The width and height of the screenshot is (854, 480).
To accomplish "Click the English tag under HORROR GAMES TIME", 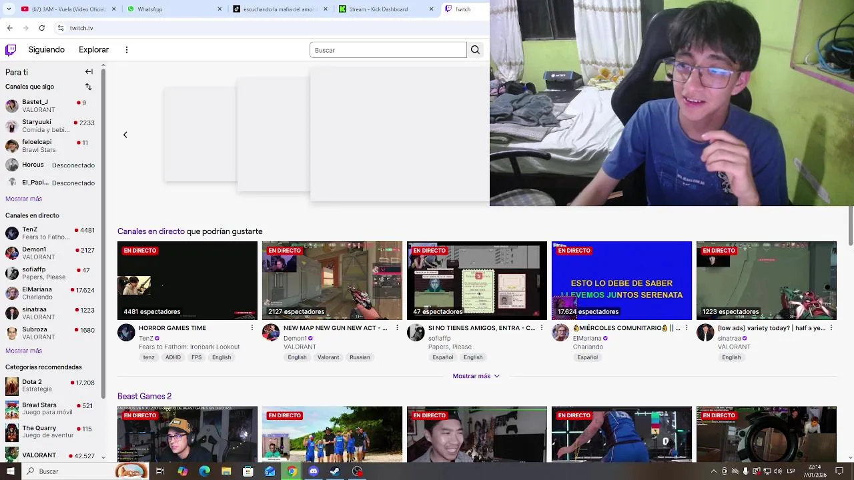I will [x=222, y=357].
